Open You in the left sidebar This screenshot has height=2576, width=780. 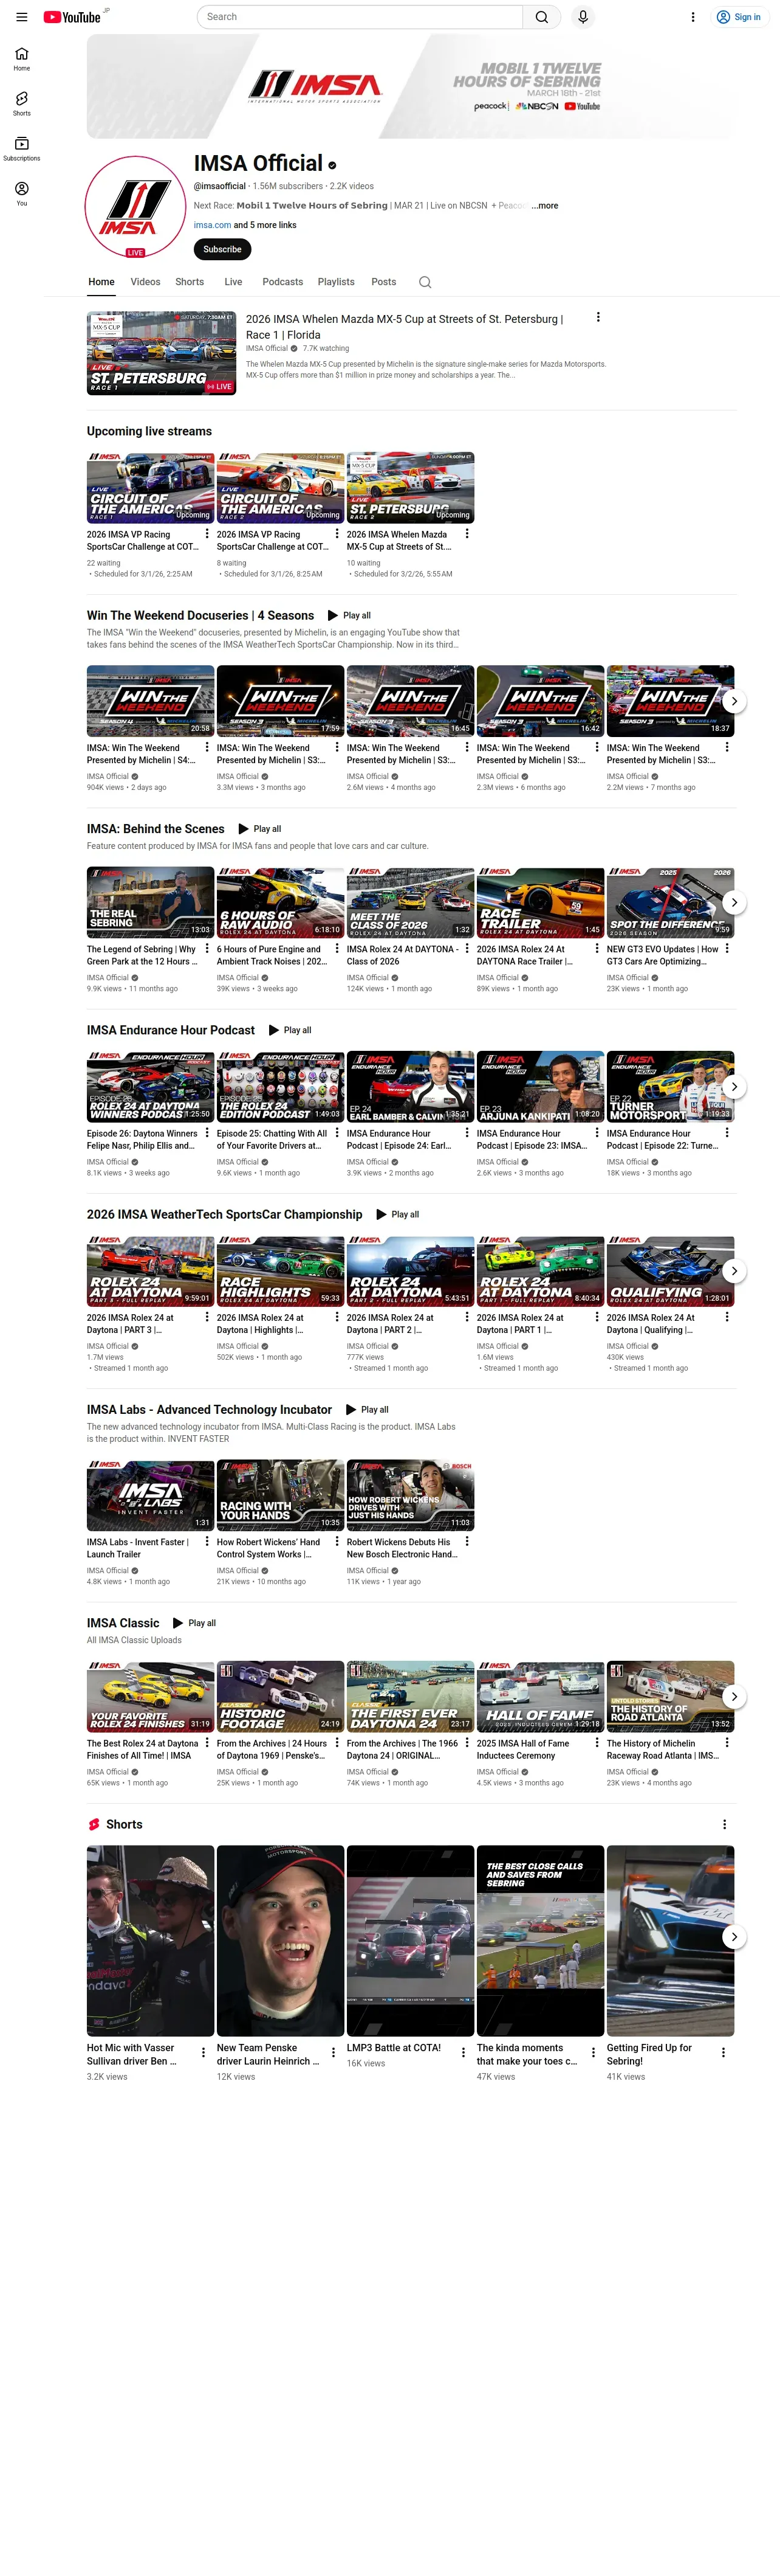[x=22, y=194]
